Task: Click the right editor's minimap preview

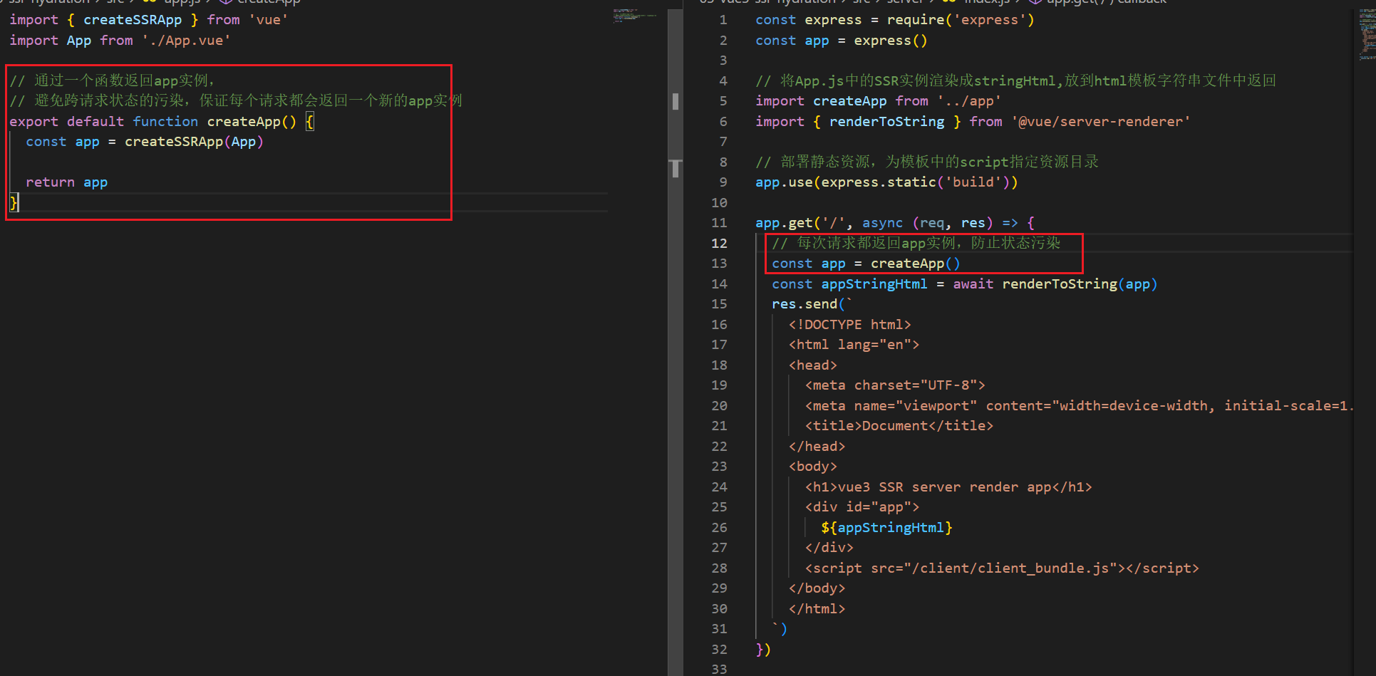Action: point(1367,35)
